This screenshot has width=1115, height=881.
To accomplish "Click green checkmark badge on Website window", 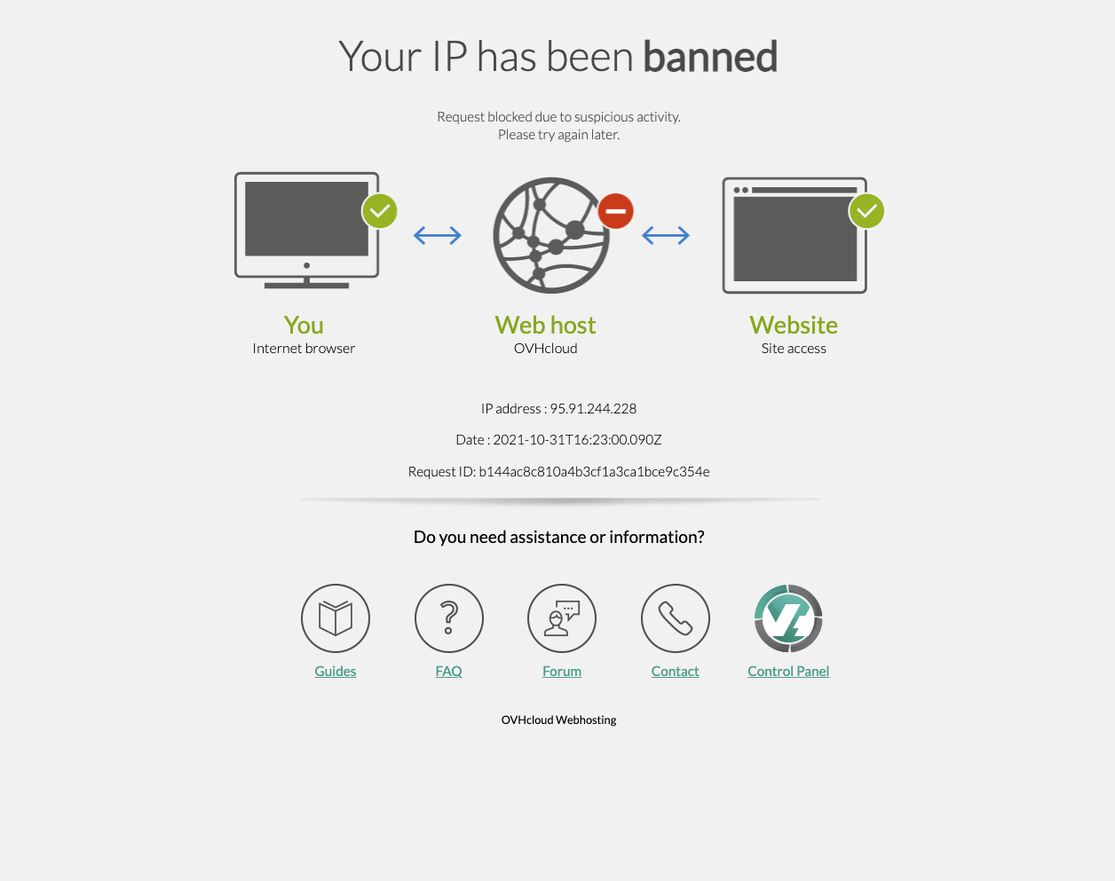I will tap(866, 211).
